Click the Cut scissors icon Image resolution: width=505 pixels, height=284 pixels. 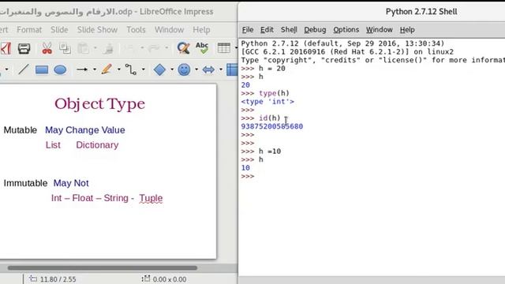pos(47,48)
